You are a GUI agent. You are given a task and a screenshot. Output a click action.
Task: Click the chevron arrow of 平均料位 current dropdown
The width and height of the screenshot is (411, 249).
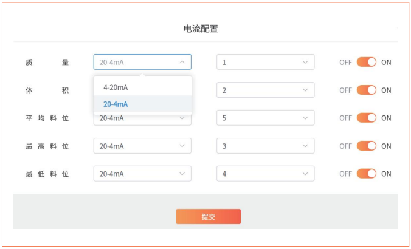pyautogui.click(x=182, y=118)
